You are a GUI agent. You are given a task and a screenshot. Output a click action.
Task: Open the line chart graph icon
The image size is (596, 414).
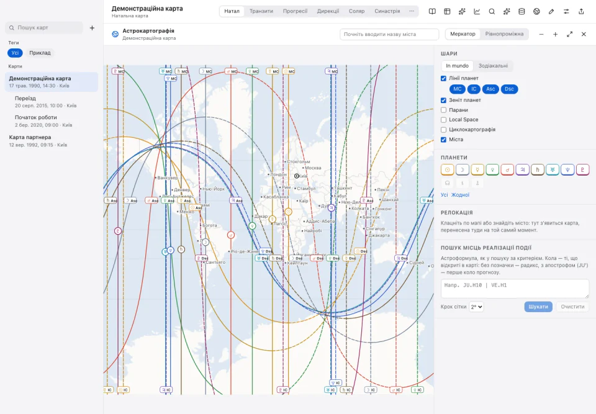coord(477,11)
